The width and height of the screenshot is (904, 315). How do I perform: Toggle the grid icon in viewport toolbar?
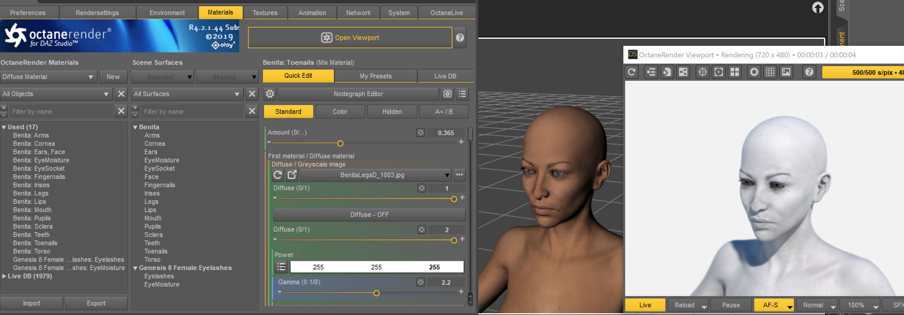click(770, 72)
